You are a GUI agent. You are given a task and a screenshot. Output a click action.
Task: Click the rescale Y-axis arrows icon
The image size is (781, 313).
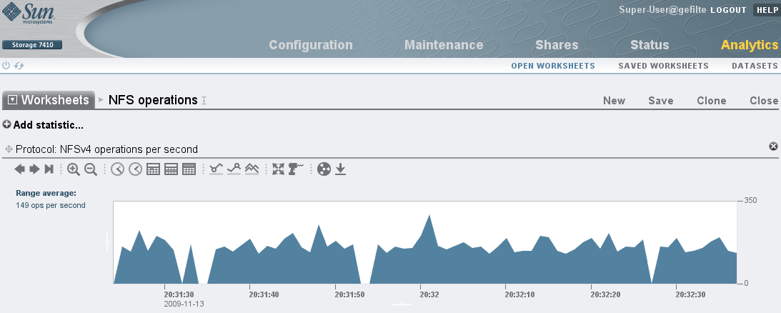[278, 169]
